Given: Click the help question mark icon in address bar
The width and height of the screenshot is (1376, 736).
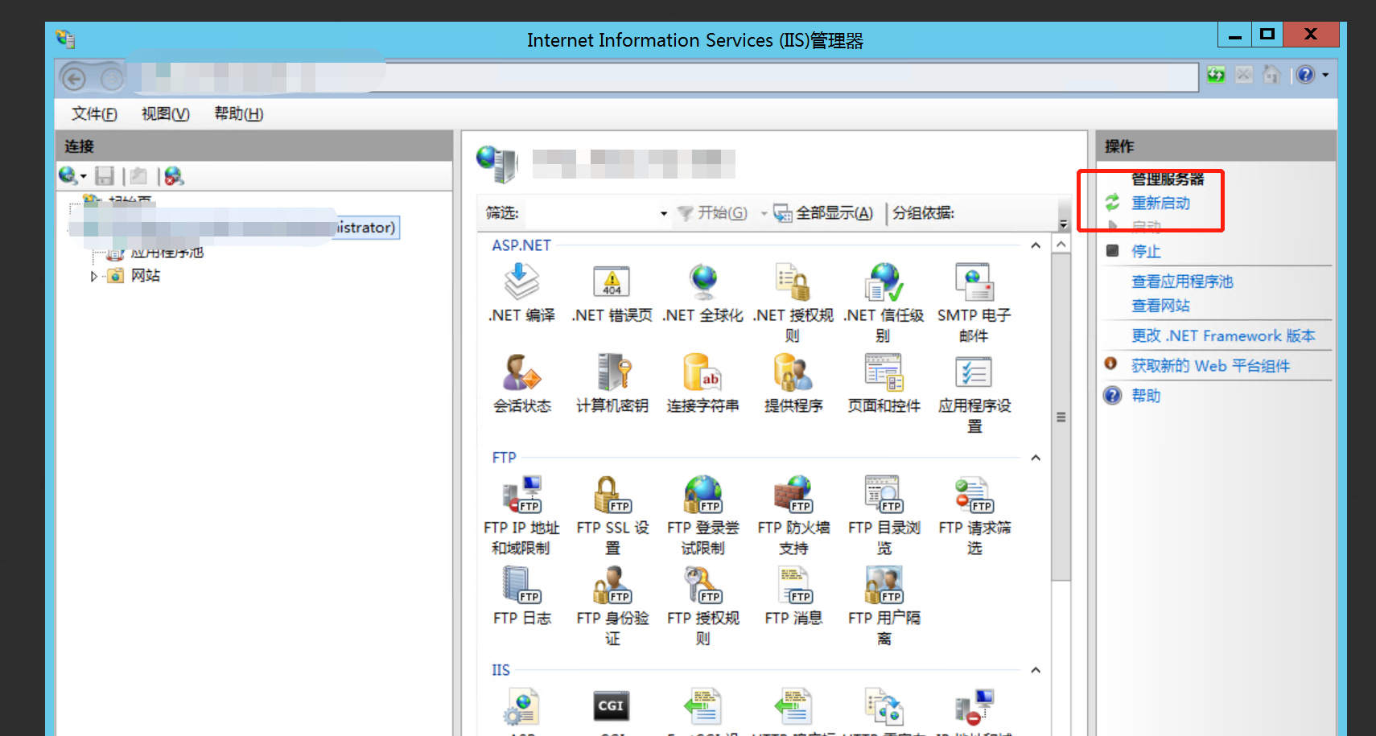Looking at the screenshot, I should pyautogui.click(x=1305, y=76).
